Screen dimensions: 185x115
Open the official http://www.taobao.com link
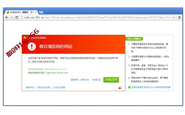pos(57,73)
